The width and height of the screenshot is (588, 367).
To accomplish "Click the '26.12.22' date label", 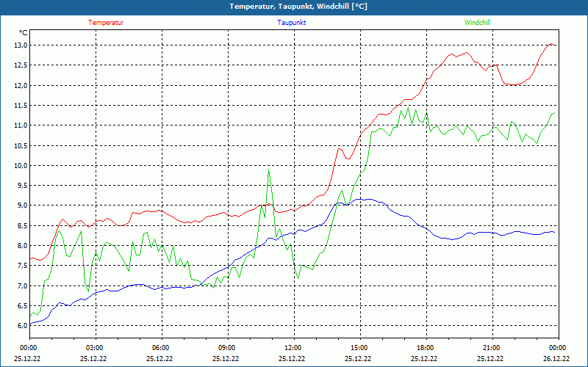I will coord(556,358).
